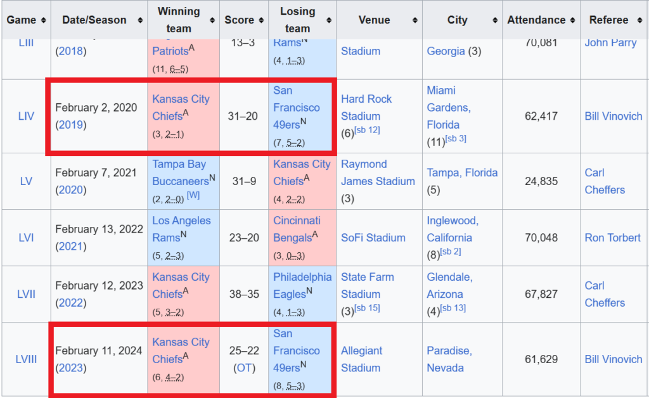Click the Cincinnati Bengals link
This screenshot has width=649, height=398.
(x=297, y=229)
